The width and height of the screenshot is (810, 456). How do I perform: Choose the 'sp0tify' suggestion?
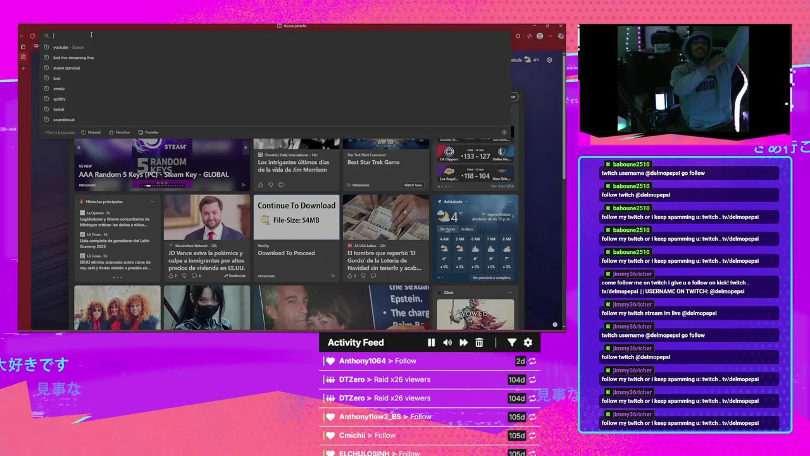tap(276, 99)
